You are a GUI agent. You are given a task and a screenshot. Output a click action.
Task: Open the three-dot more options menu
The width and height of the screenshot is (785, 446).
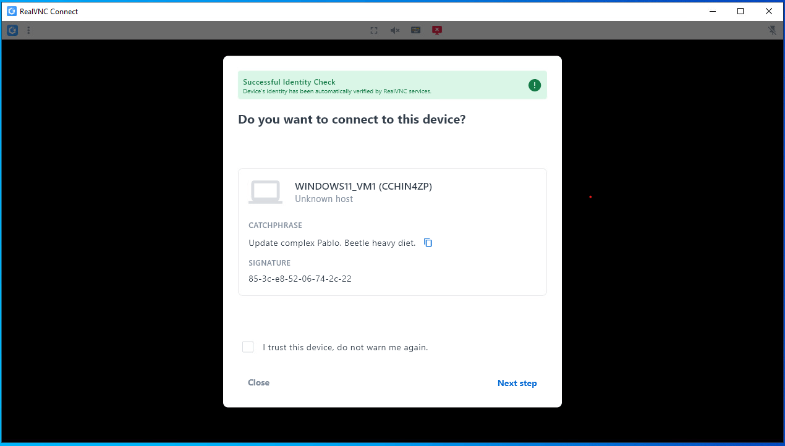click(x=28, y=30)
